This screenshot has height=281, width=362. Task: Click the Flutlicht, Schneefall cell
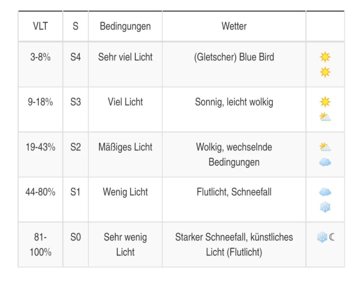(234, 199)
